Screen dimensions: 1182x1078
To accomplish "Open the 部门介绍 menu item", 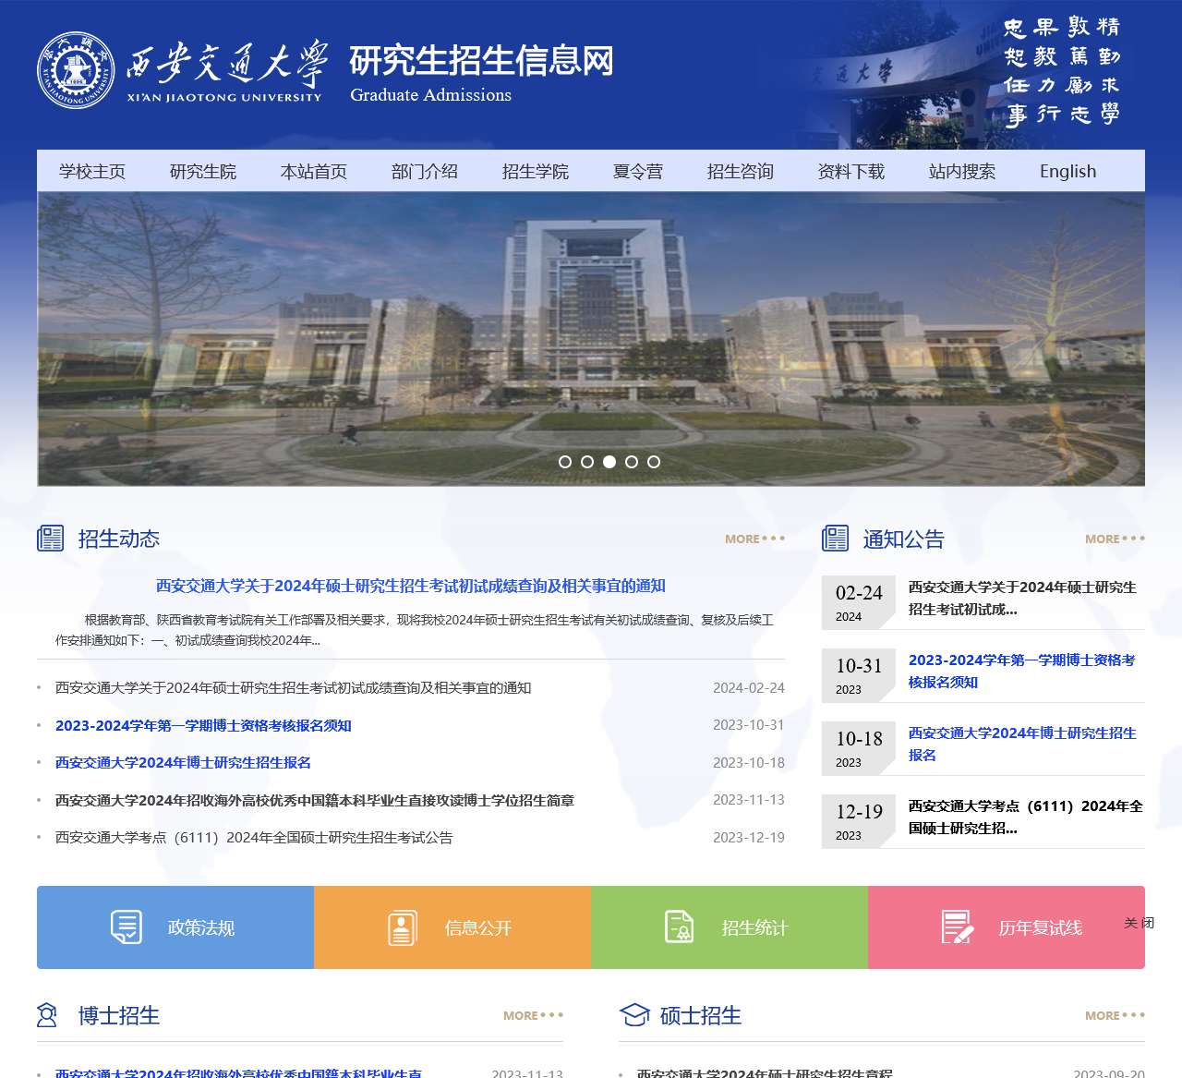I will pyautogui.click(x=425, y=171).
